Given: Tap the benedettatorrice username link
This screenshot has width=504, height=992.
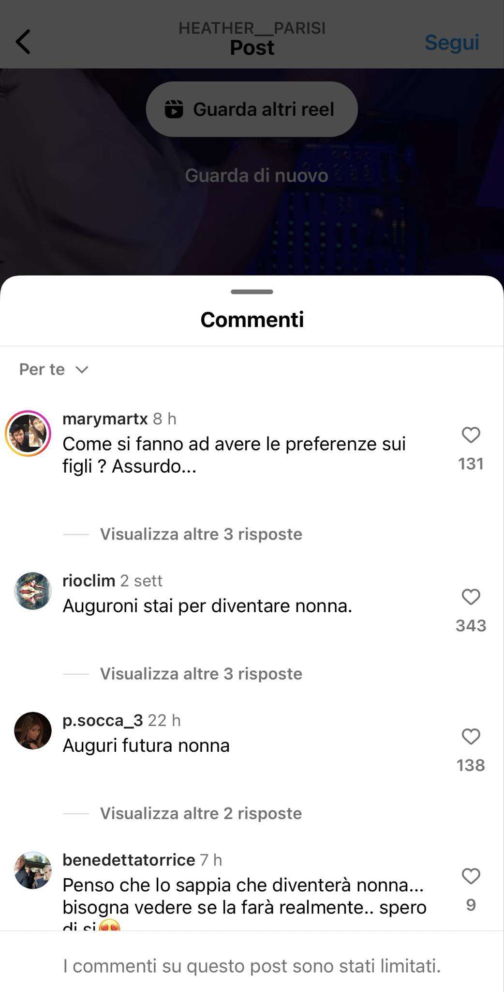Looking at the screenshot, I should click(x=129, y=860).
